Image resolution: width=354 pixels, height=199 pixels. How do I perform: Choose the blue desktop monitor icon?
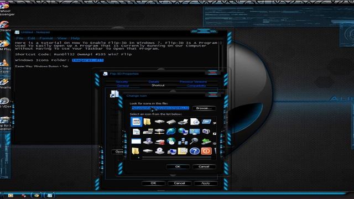pos(195,132)
